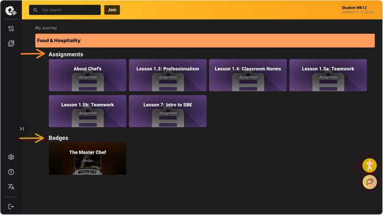
Task: Select the Food & Hospitality journey bar
Action: (x=205, y=40)
